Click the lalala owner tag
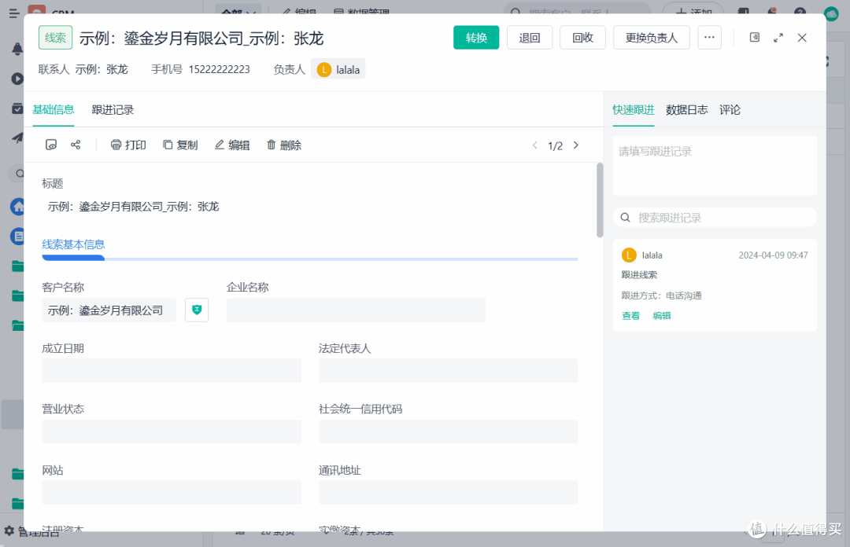850x547 pixels. pyautogui.click(x=338, y=69)
